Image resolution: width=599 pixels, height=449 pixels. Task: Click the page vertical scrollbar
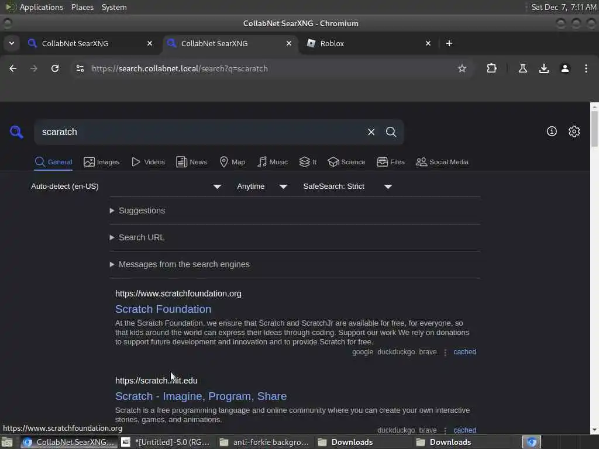click(594, 128)
